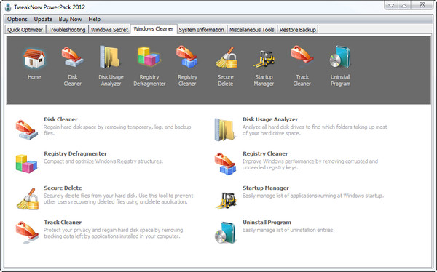Open the Disk Usage Analyzer heading link
This screenshot has width=437, height=272.
click(x=270, y=119)
